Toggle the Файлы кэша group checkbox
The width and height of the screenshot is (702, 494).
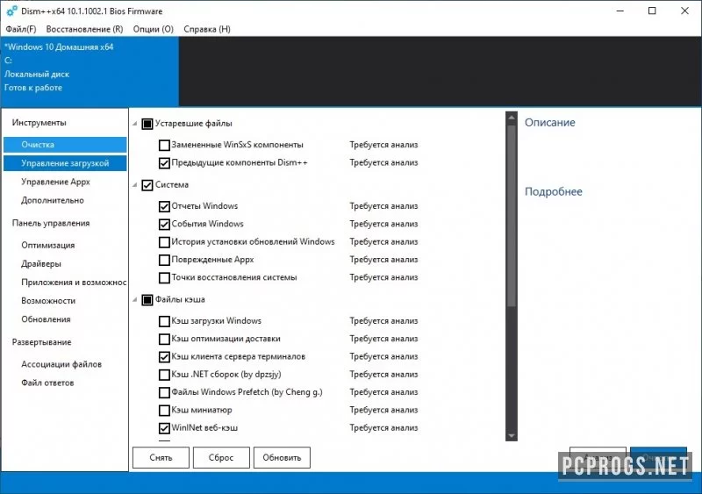pyautogui.click(x=147, y=299)
